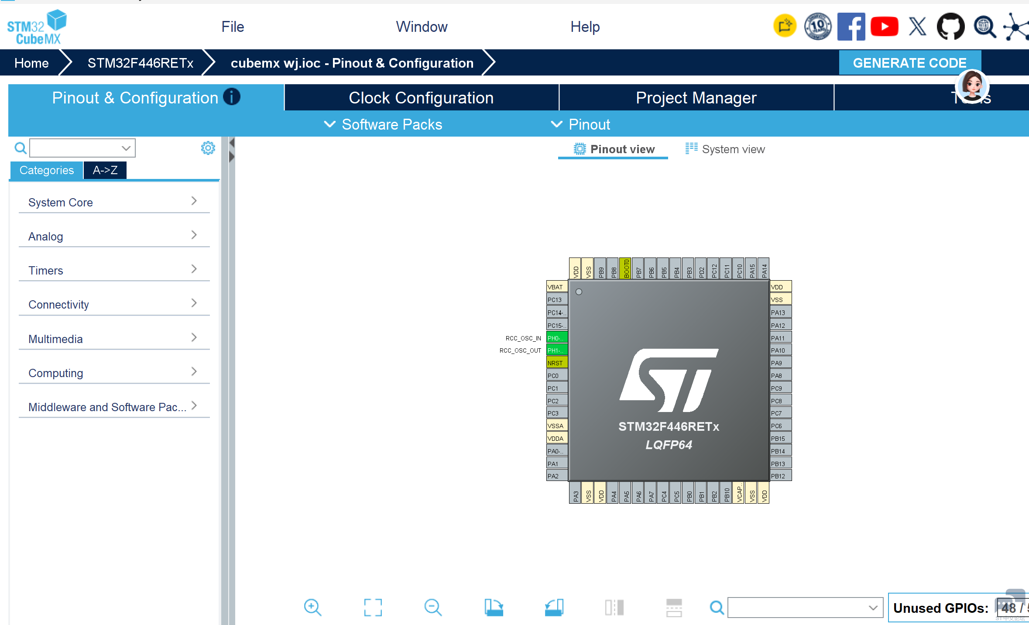Image resolution: width=1029 pixels, height=625 pixels.
Task: Select pin PB12 on the chip
Action: click(x=781, y=476)
